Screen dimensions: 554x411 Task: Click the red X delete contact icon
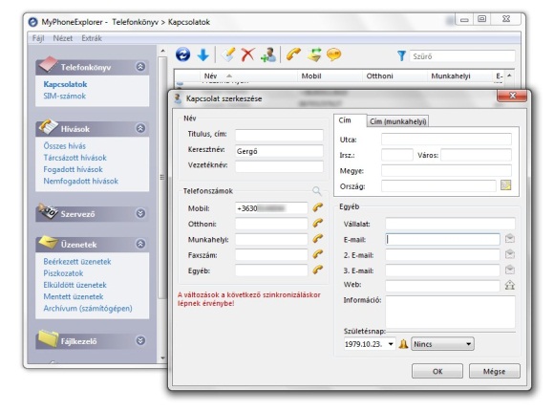click(x=247, y=54)
